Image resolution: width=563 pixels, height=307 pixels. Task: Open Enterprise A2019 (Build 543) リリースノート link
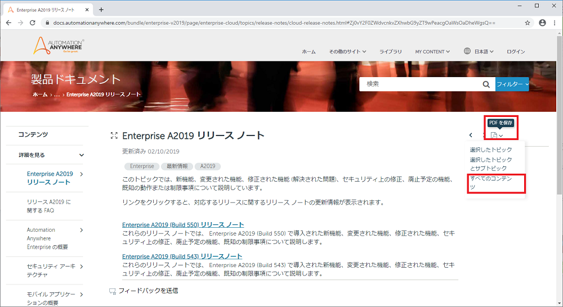(x=182, y=256)
